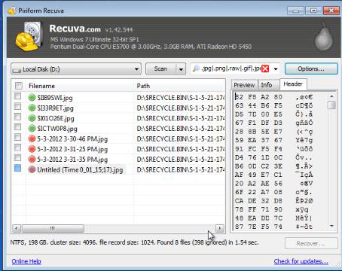Click the drive icon in the Local Disk selector
The width and height of the screenshot is (342, 271).
coord(17,70)
